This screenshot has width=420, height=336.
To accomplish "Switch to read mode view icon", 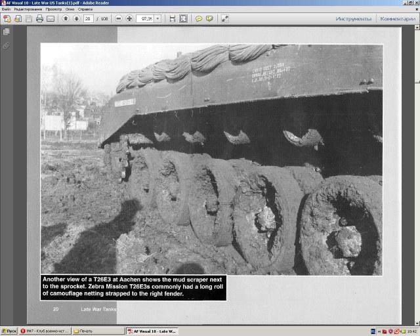I will (225, 18).
